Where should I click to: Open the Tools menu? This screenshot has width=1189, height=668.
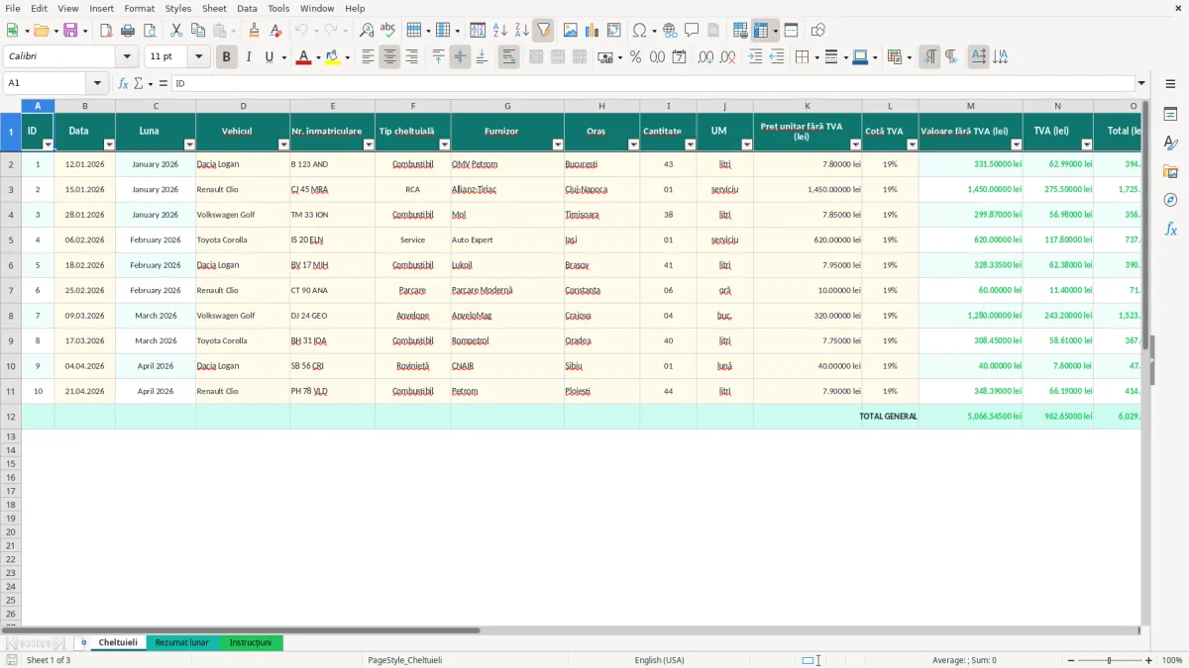(278, 8)
